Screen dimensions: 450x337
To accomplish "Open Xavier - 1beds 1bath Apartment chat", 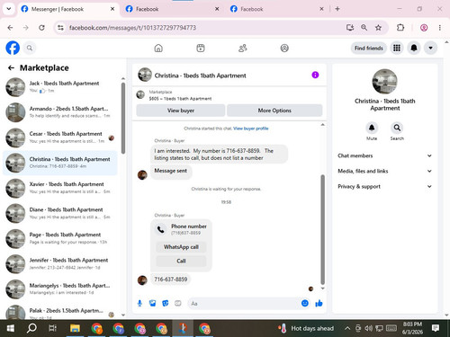I will [x=60, y=188].
